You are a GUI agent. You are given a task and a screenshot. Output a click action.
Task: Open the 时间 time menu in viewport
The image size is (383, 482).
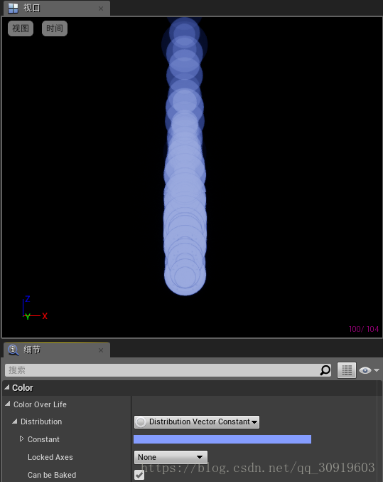[x=55, y=28]
